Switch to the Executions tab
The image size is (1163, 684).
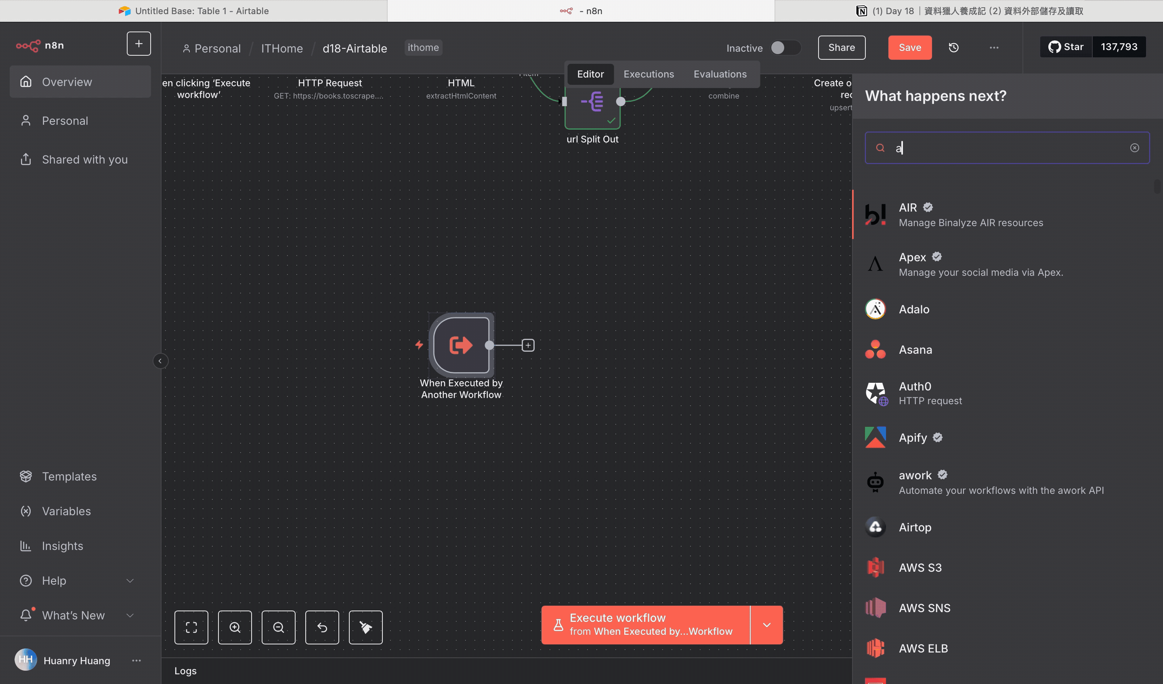649,74
